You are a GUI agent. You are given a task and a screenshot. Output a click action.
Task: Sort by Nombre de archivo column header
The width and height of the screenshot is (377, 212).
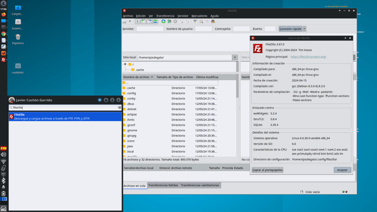click(138, 77)
